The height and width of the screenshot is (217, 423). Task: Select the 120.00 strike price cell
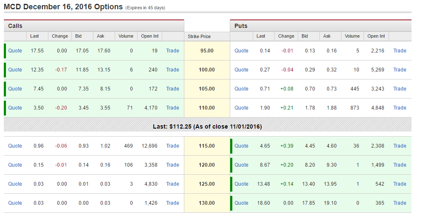[x=207, y=165]
